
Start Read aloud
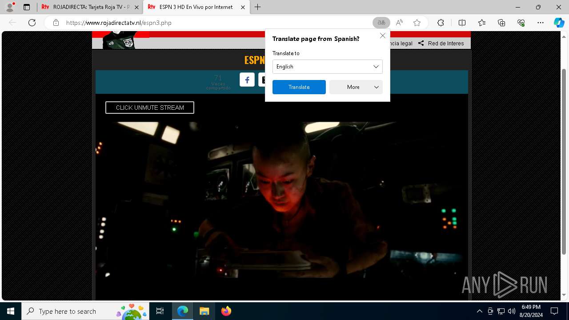(399, 23)
